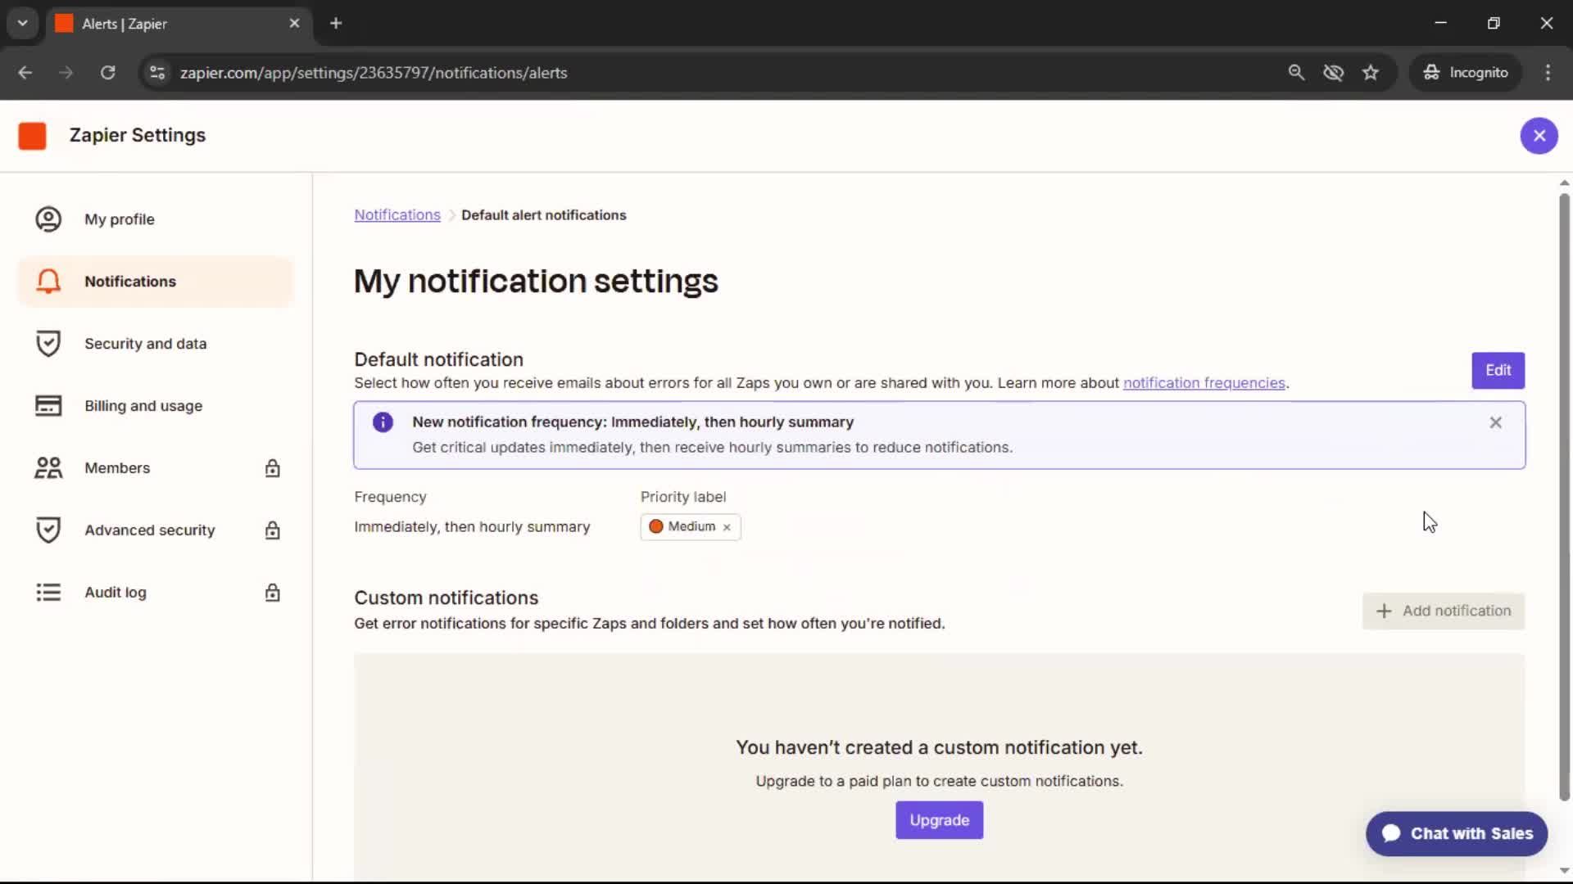Open the notification frequencies help link
The image size is (1573, 884).
pyautogui.click(x=1204, y=383)
